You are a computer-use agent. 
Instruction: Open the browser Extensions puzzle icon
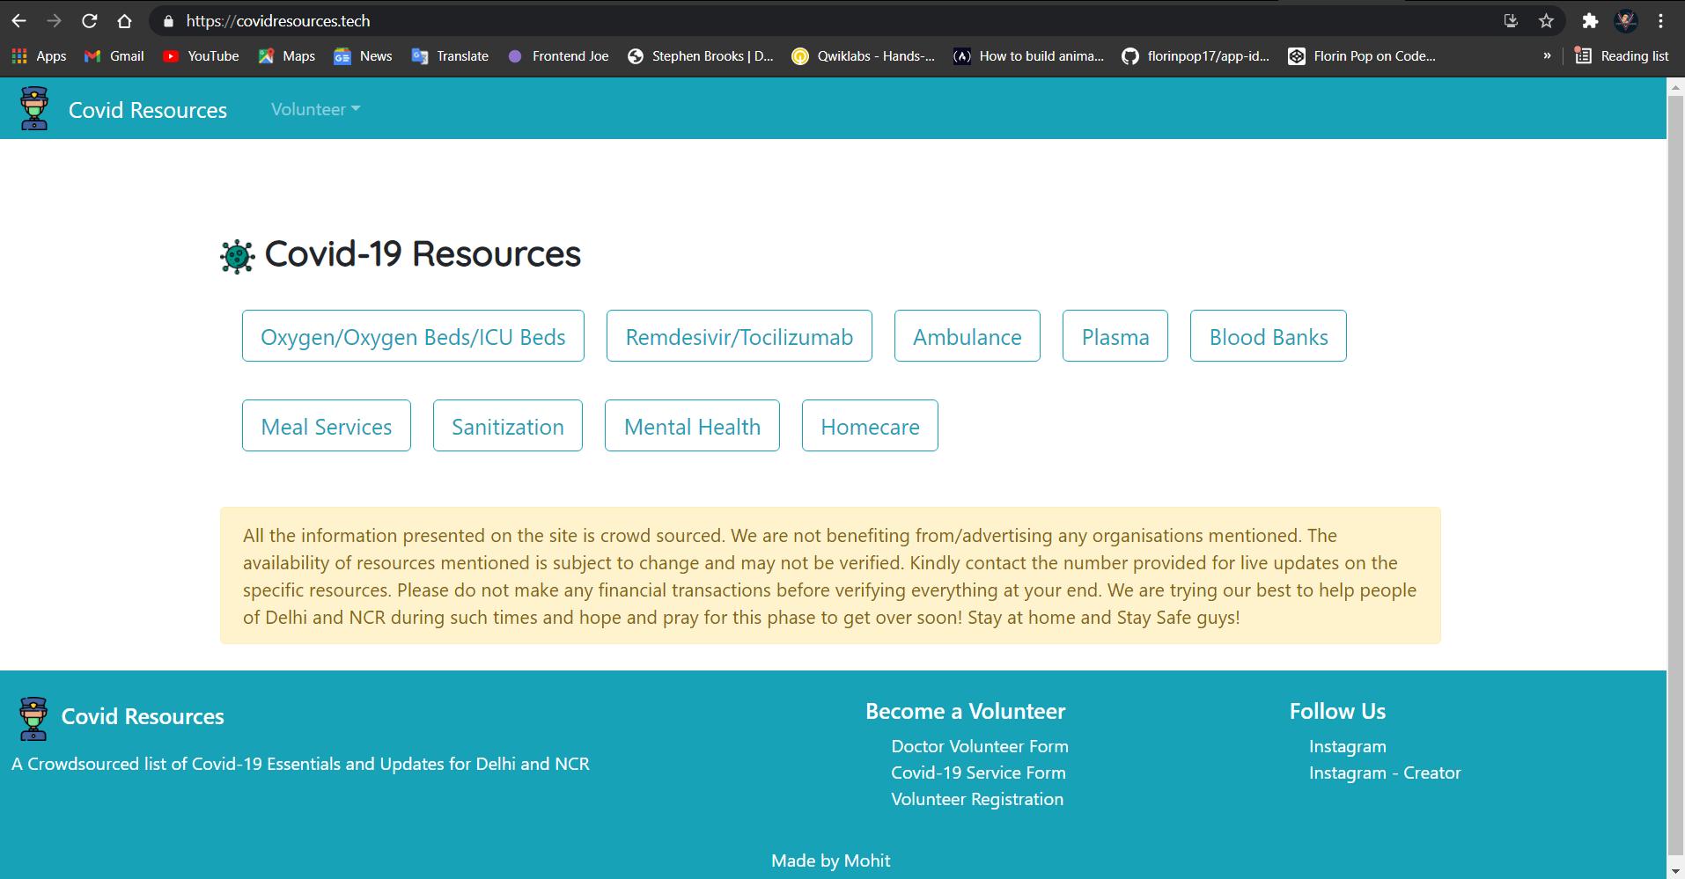(x=1591, y=21)
